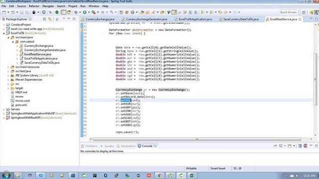Click the Open Perspective icon
The height and width of the screenshot is (179, 319).
304,12
